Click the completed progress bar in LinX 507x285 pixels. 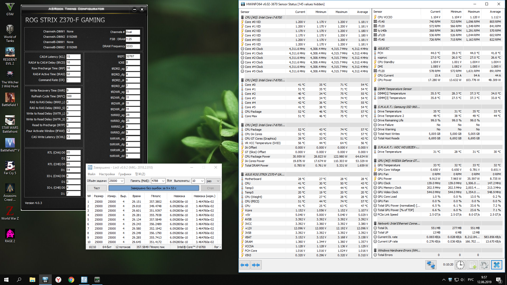point(153,188)
